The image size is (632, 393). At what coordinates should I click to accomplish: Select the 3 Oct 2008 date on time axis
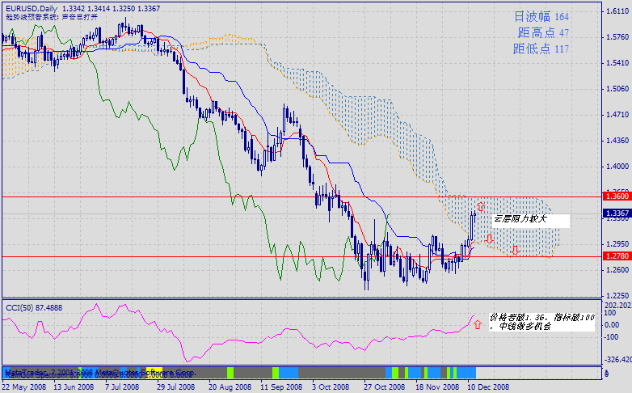click(329, 387)
